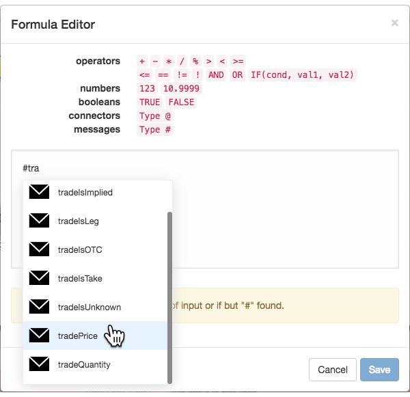Click the 'Type @' connectors hint
This screenshot has height=397, width=410.
tap(155, 116)
